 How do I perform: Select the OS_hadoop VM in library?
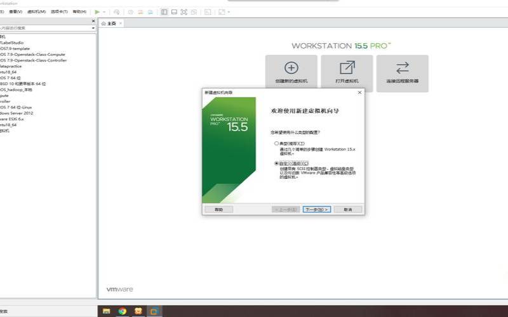tap(16, 89)
